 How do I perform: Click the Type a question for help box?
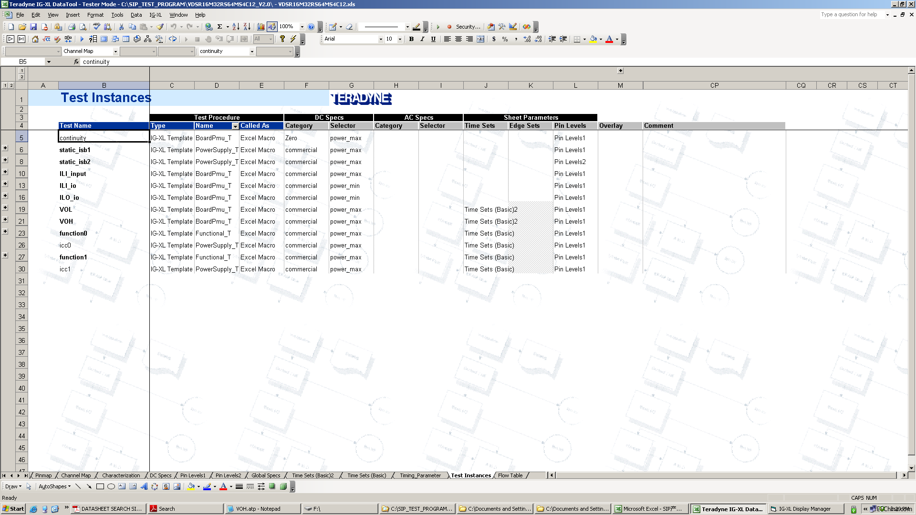pyautogui.click(x=851, y=15)
